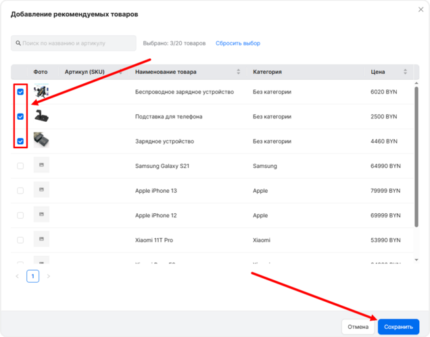Select the Samsung Galaxy S21 checkbox
430x337 pixels.
(20, 166)
